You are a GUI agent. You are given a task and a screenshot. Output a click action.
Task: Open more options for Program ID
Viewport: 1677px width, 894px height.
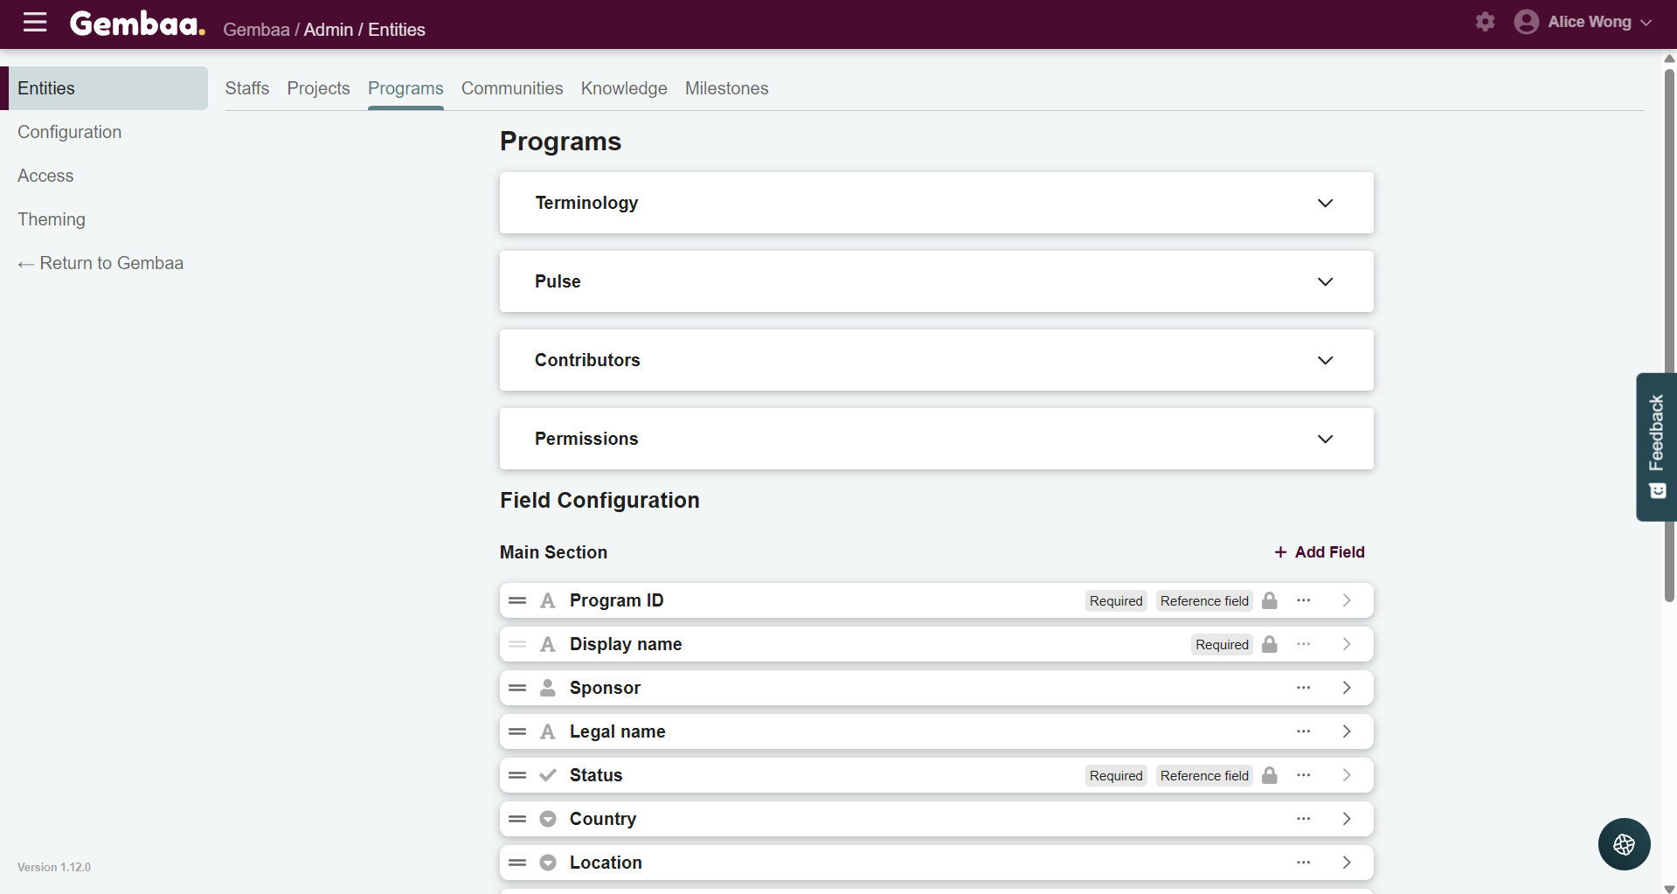[x=1303, y=600]
